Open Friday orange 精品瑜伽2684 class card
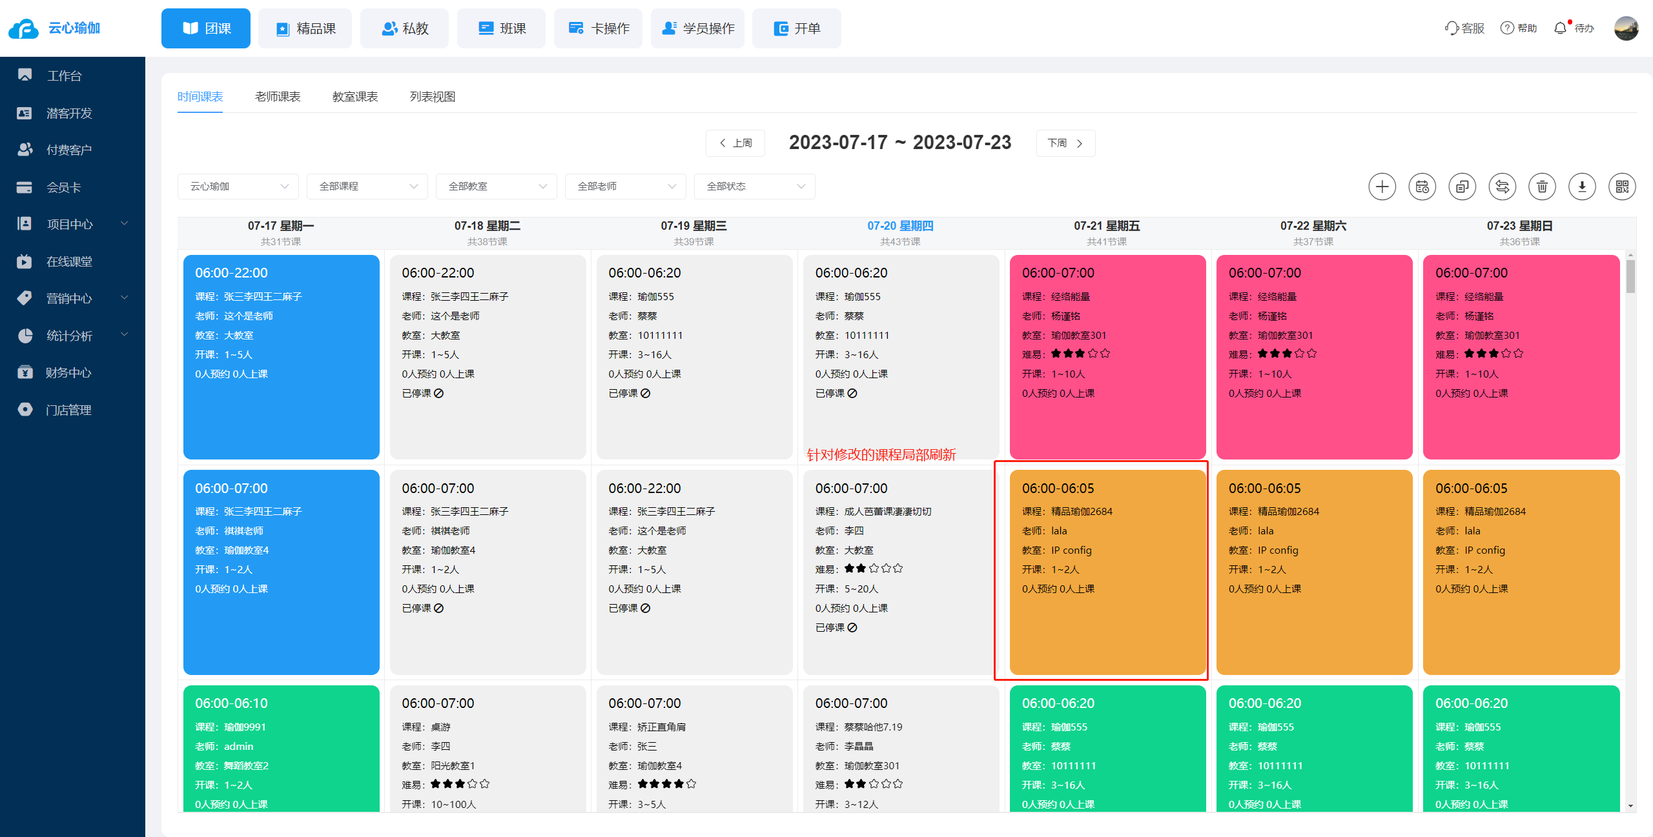 pyautogui.click(x=1108, y=572)
